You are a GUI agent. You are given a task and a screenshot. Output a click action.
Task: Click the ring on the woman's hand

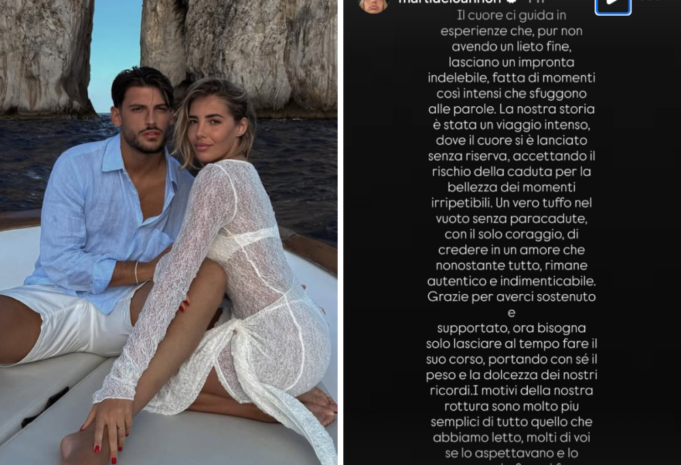pyautogui.click(x=121, y=428)
